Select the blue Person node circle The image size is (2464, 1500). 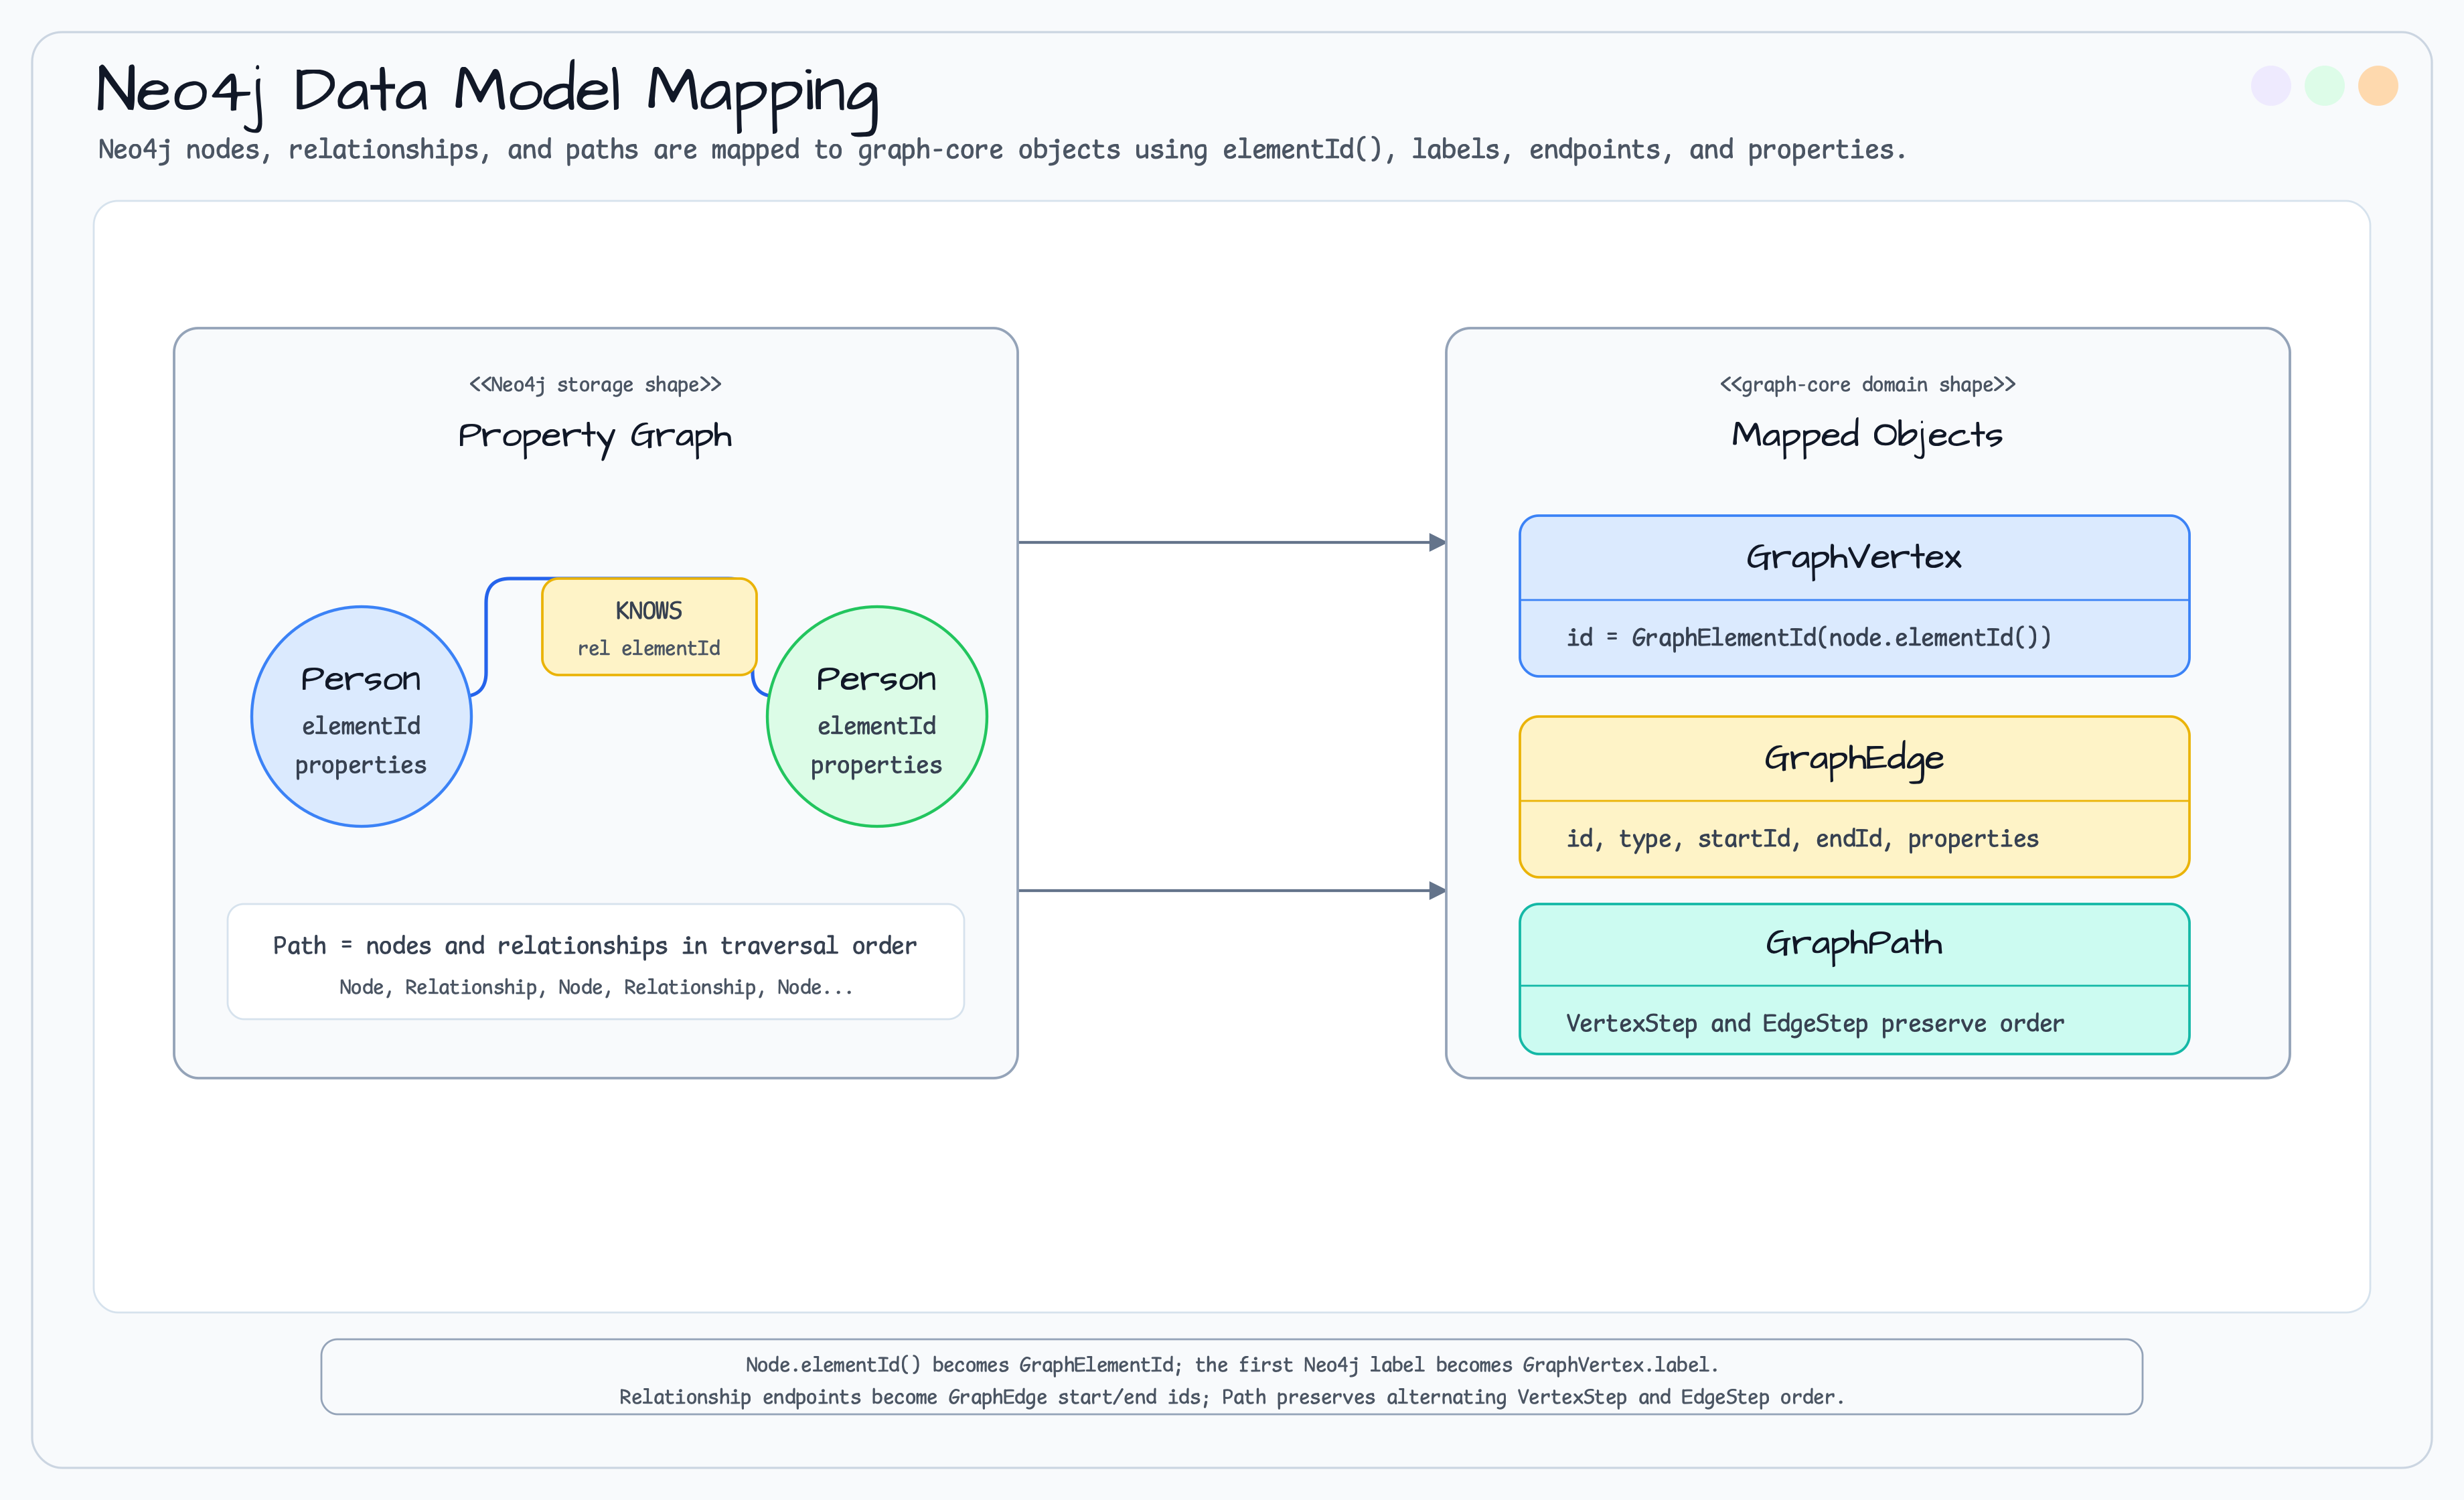pos(361,716)
